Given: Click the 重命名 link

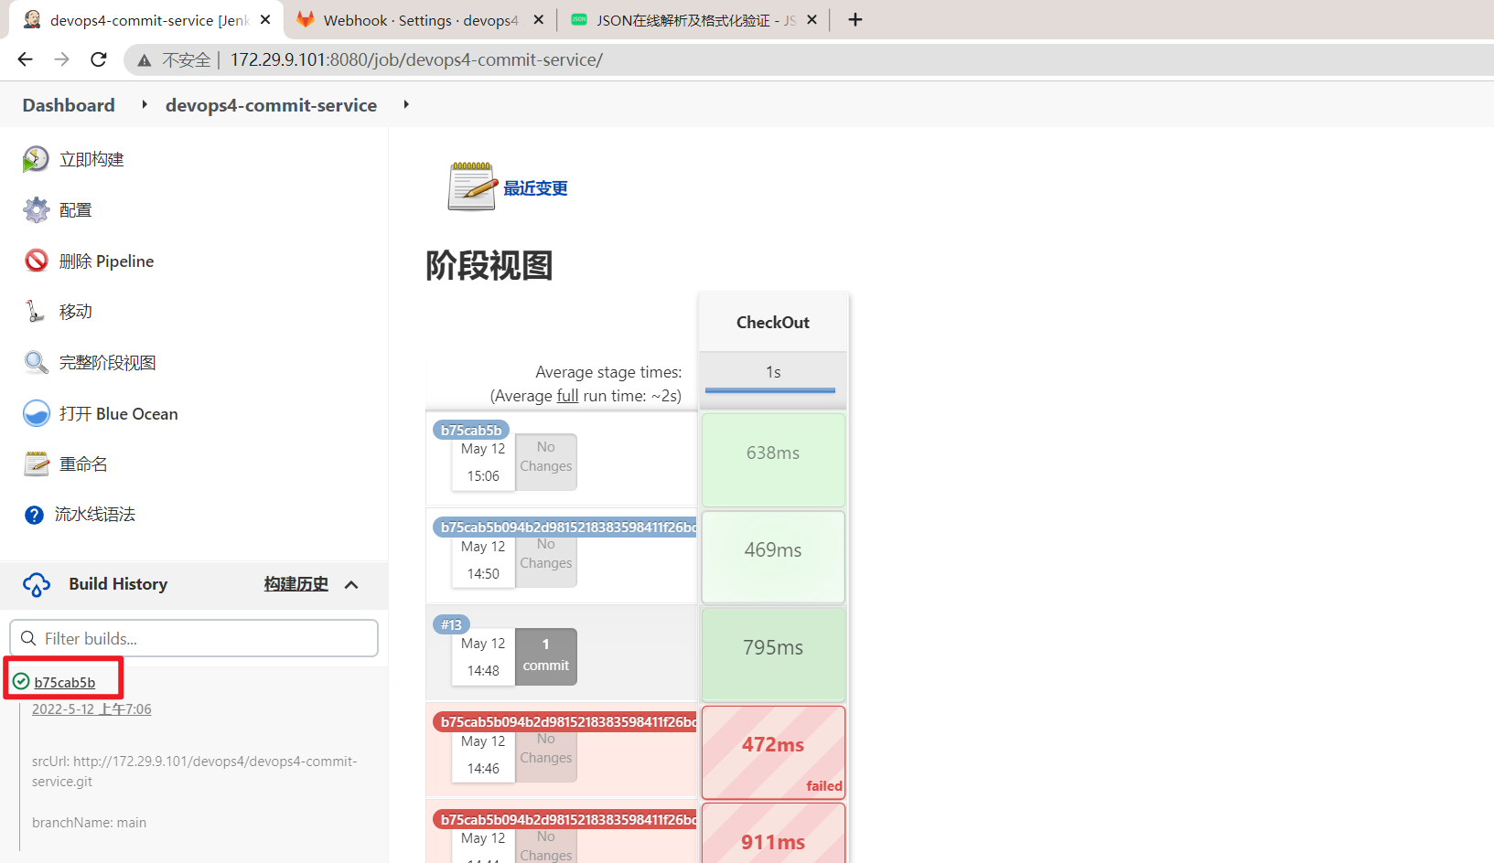Looking at the screenshot, I should (83, 464).
